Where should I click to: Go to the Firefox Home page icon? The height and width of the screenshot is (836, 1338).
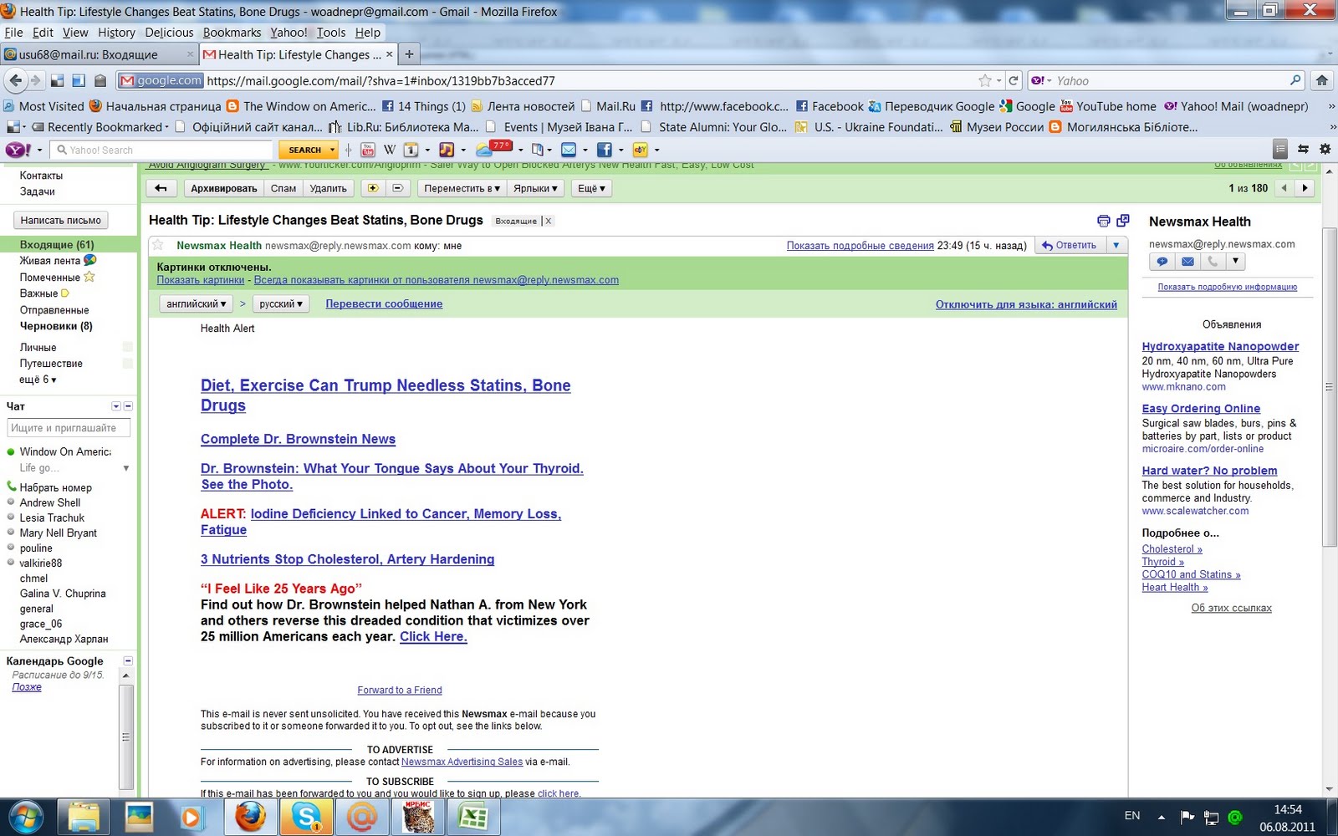click(1321, 80)
